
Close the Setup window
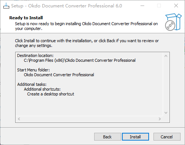[x=176, y=6]
